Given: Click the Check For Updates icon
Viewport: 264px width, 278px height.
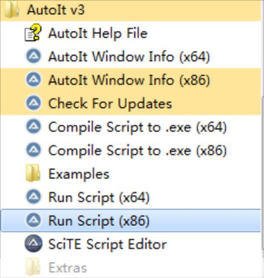Looking at the screenshot, I should [33, 103].
